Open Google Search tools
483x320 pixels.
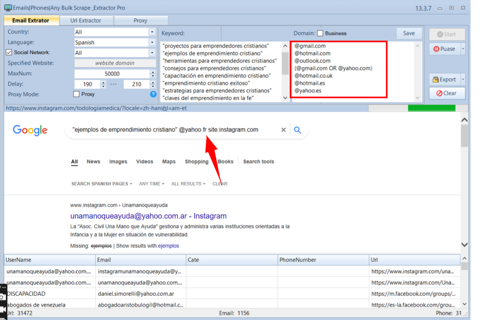click(259, 162)
